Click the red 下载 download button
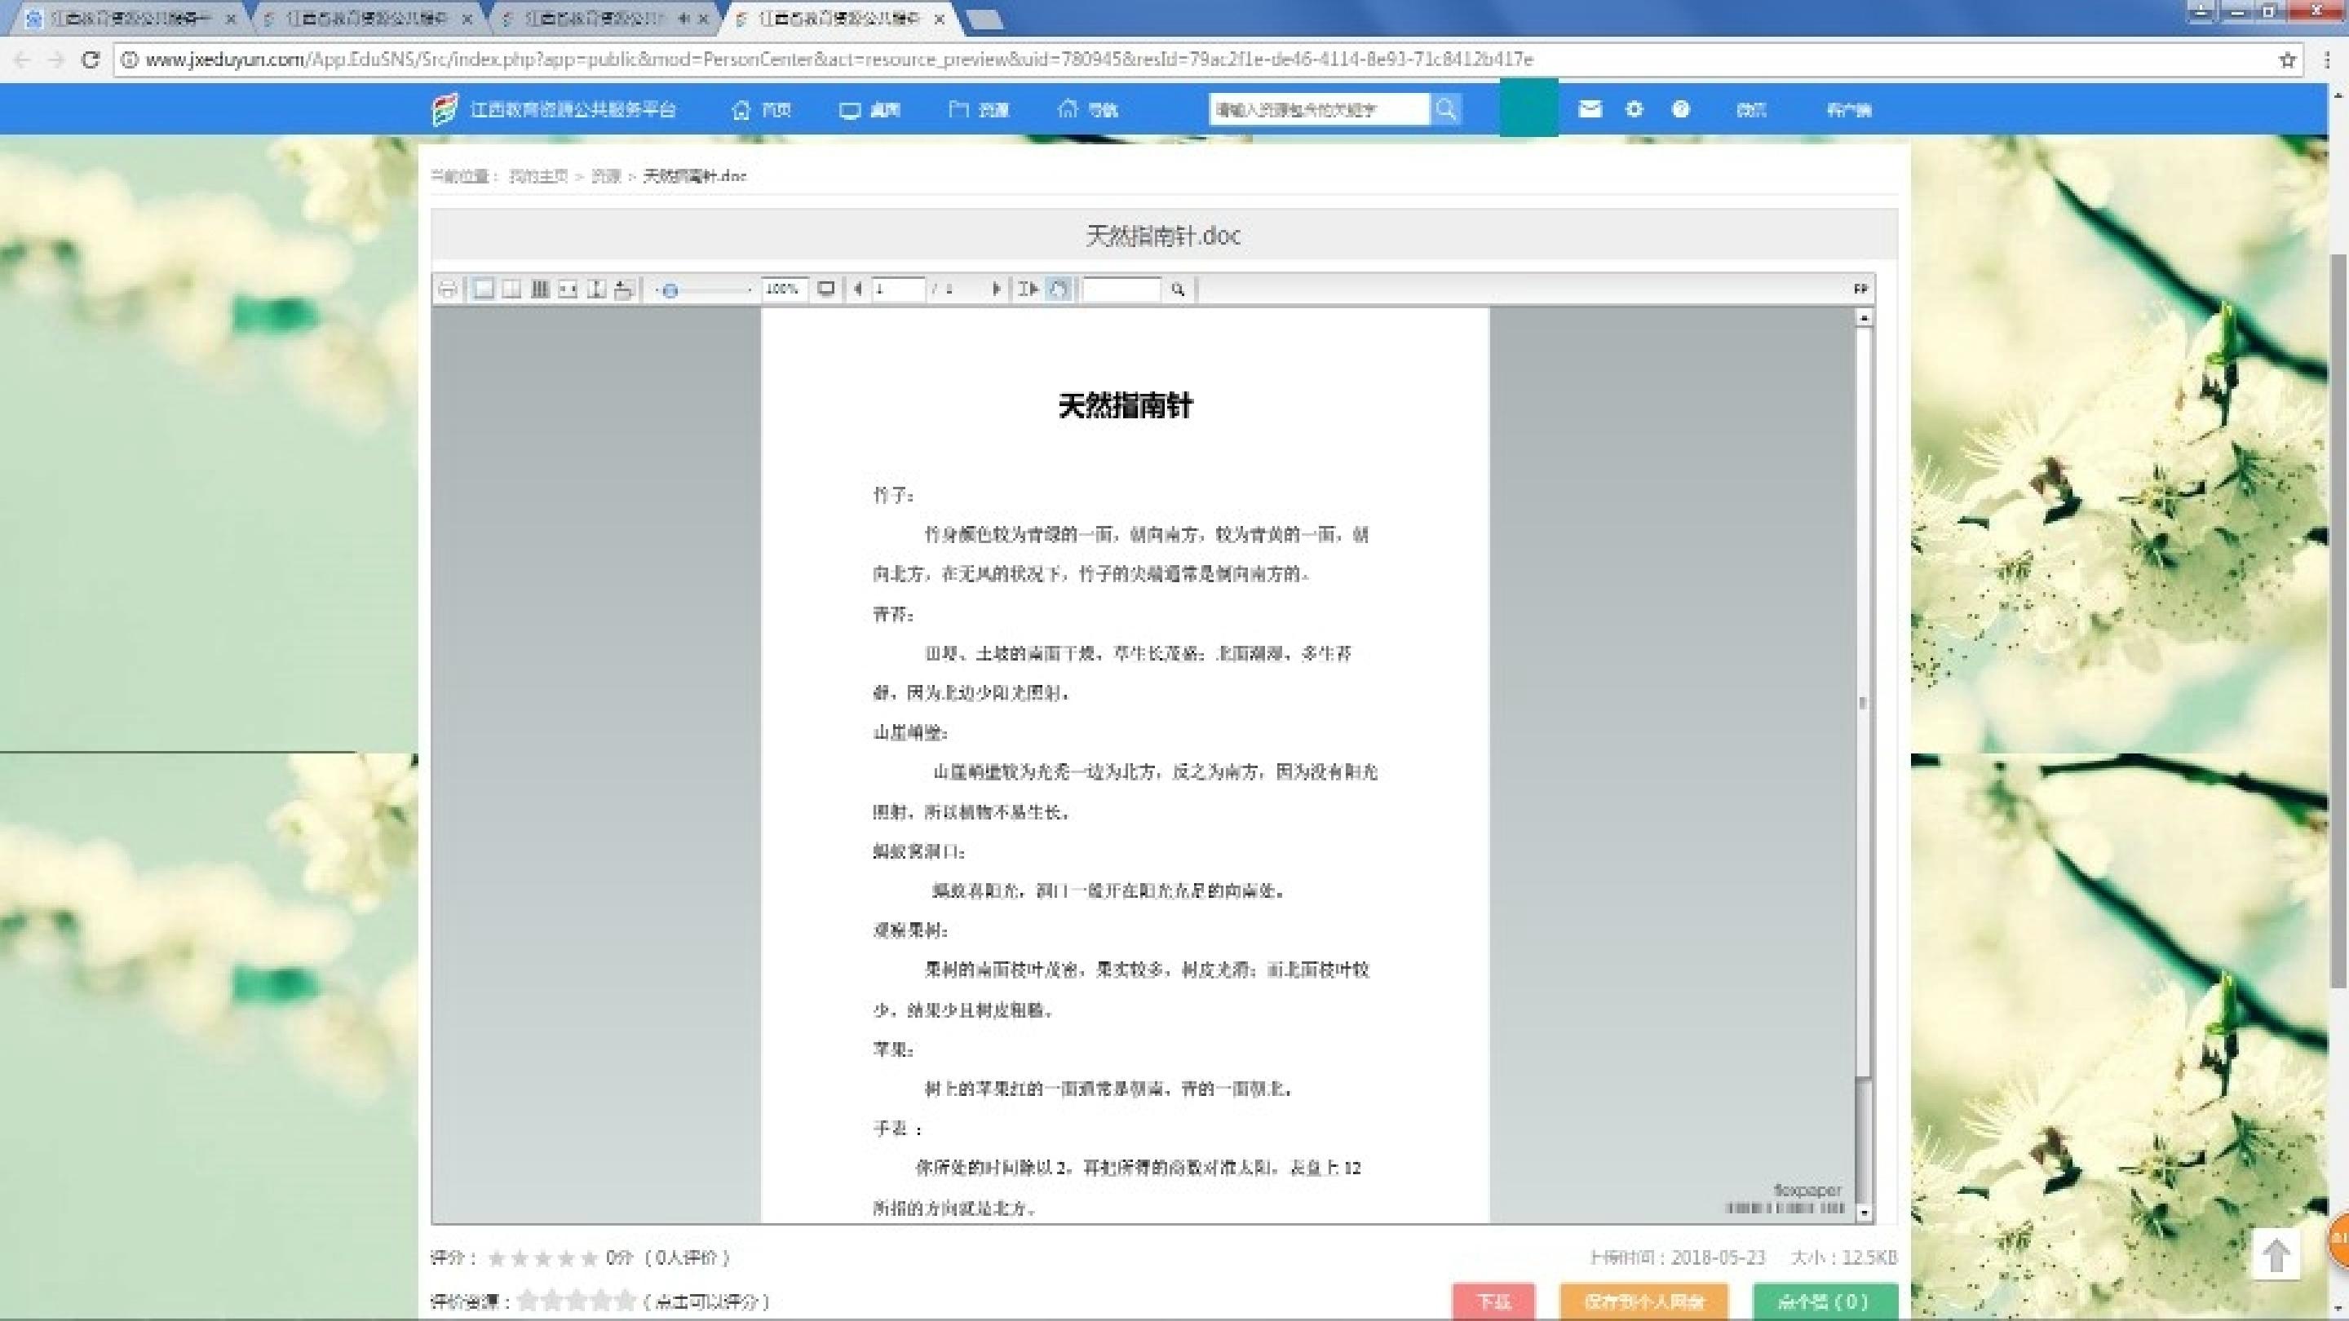The height and width of the screenshot is (1321, 2349). 1493,1301
